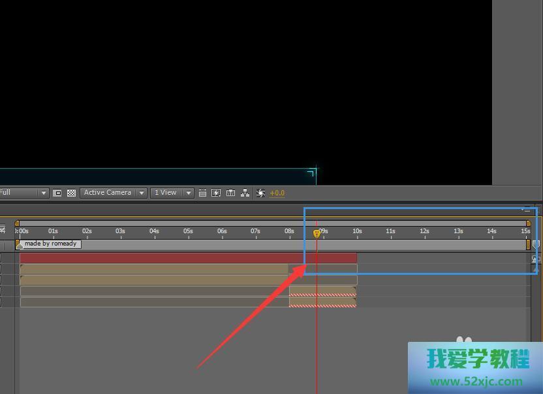This screenshot has height=394, width=543.
Task: Click the +0.0 exposure value
Action: [x=277, y=193]
